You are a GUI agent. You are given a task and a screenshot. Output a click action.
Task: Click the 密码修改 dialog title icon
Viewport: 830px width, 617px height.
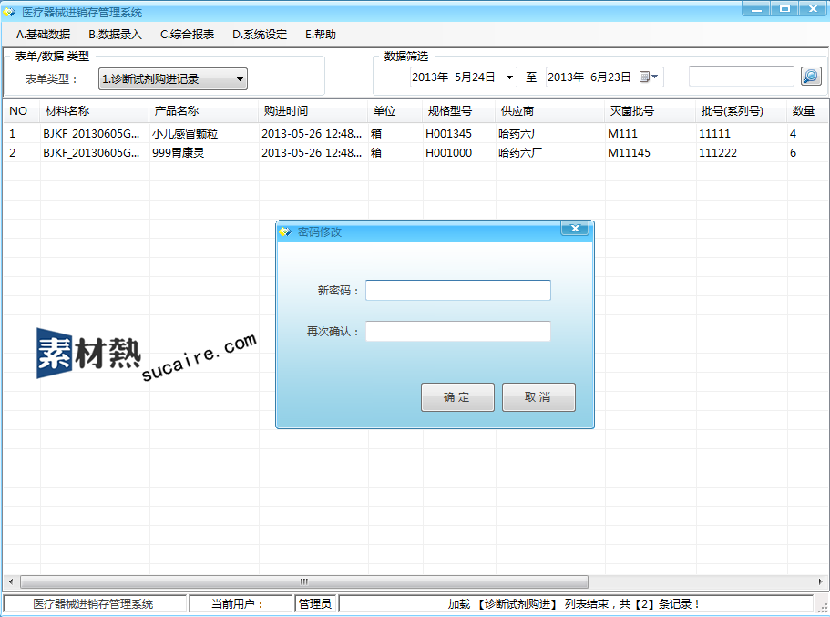(x=285, y=232)
